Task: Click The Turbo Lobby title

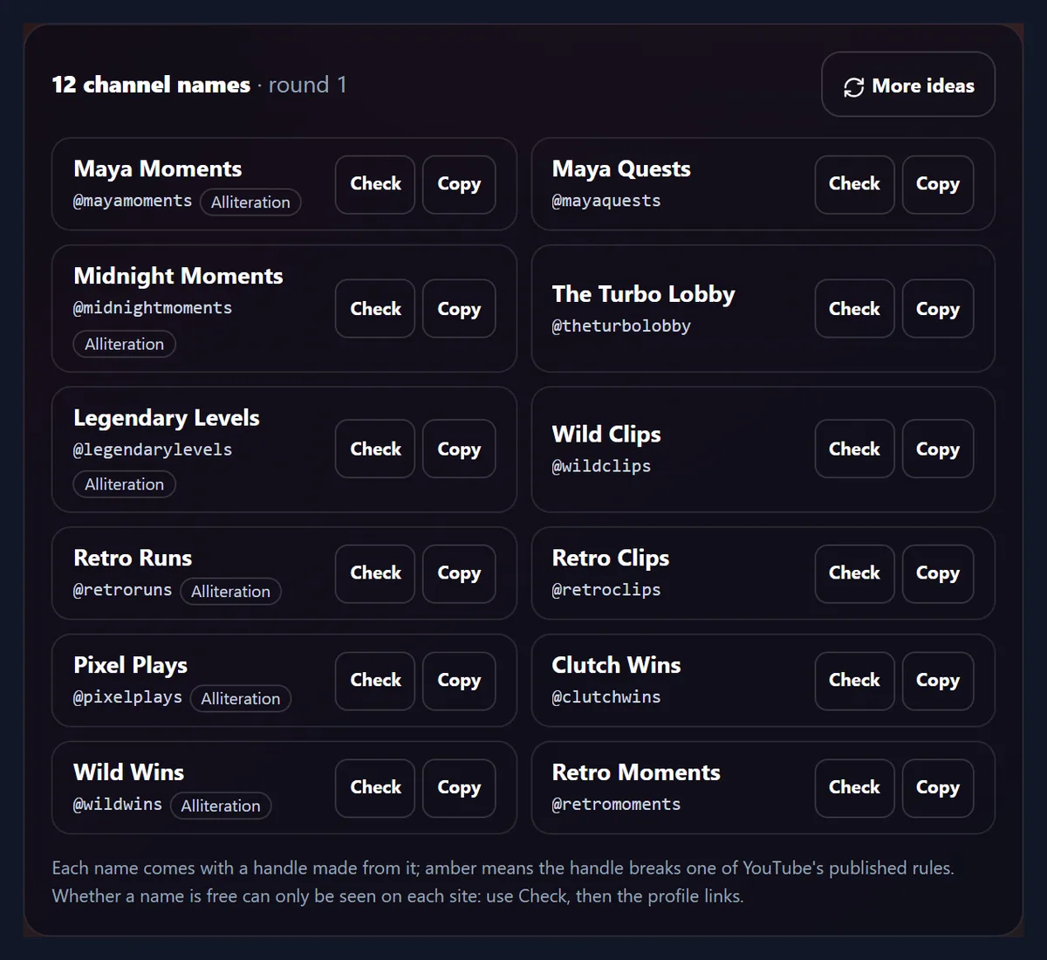Action: point(644,294)
